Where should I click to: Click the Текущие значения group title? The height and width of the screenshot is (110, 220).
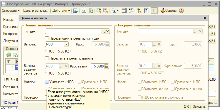point(134,25)
